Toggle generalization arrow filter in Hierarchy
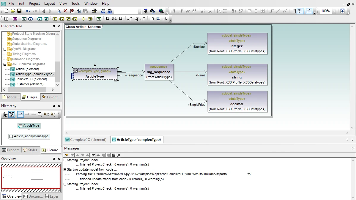The image size is (356, 200). 21,114
